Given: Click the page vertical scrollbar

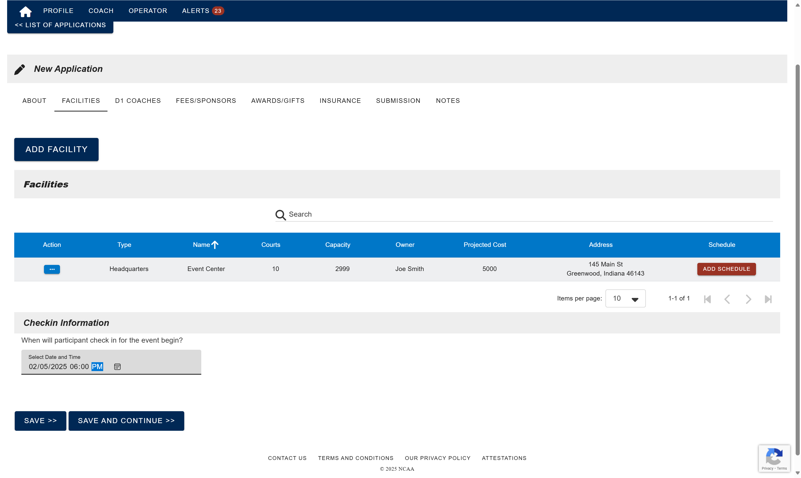Looking at the screenshot, I should point(797,259).
